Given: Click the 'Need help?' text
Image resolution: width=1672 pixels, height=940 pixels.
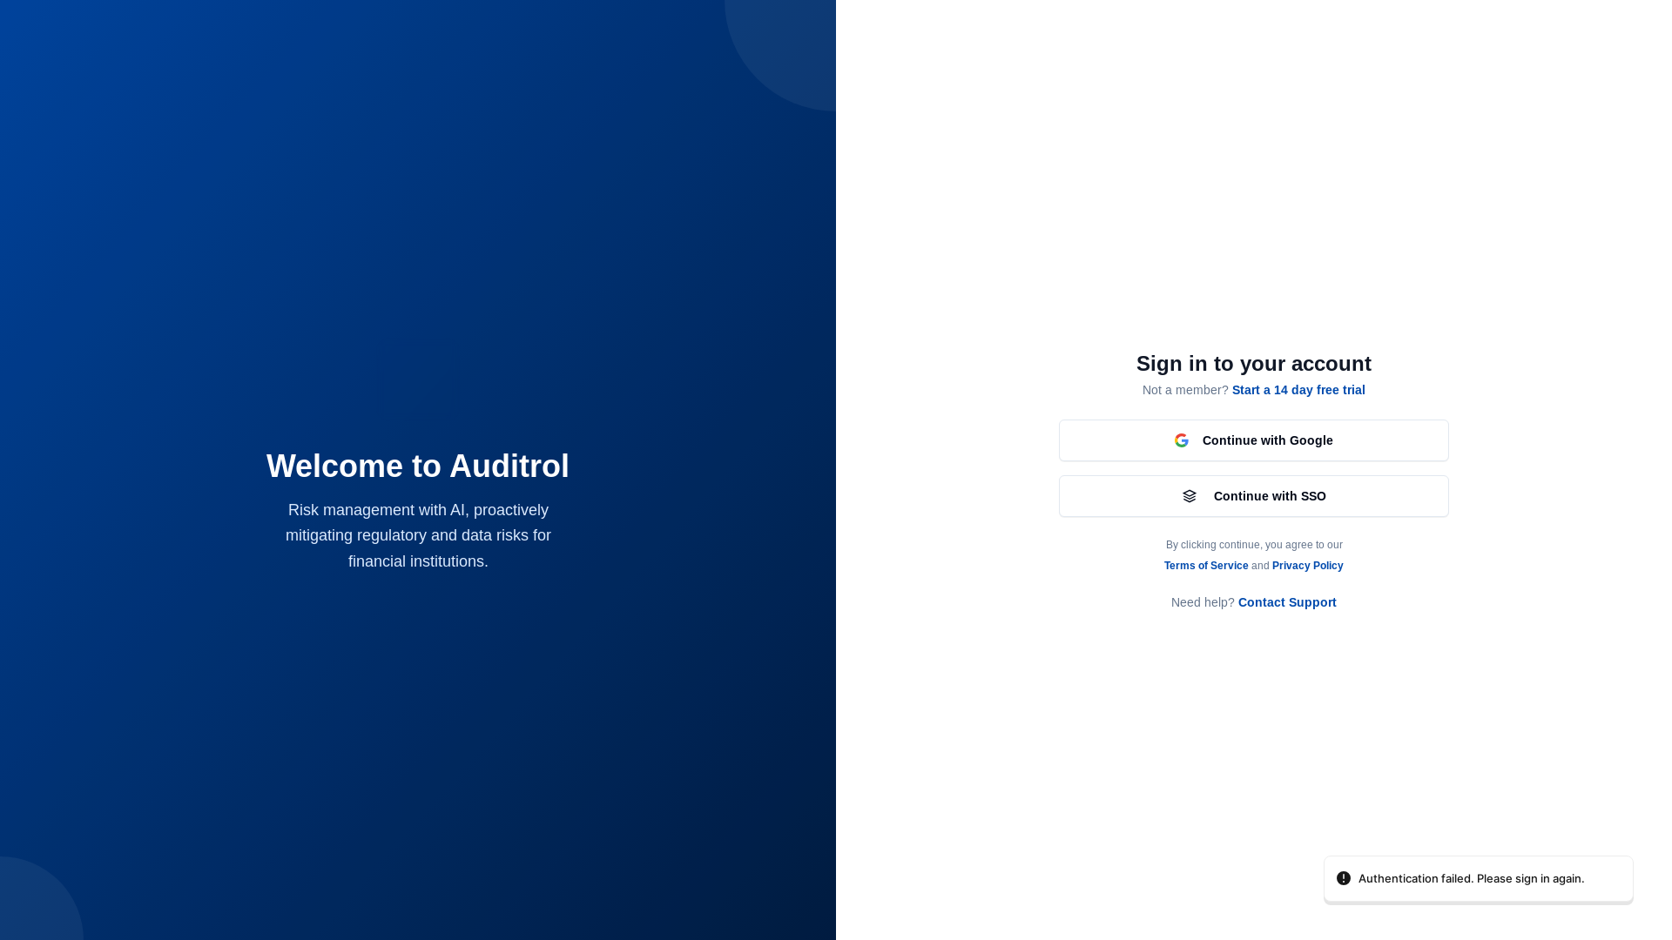Looking at the screenshot, I should pos(1202,602).
